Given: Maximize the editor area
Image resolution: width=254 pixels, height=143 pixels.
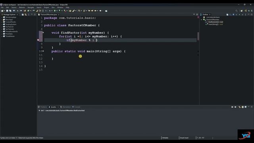Looking at the screenshot, I should tap(197, 15).
